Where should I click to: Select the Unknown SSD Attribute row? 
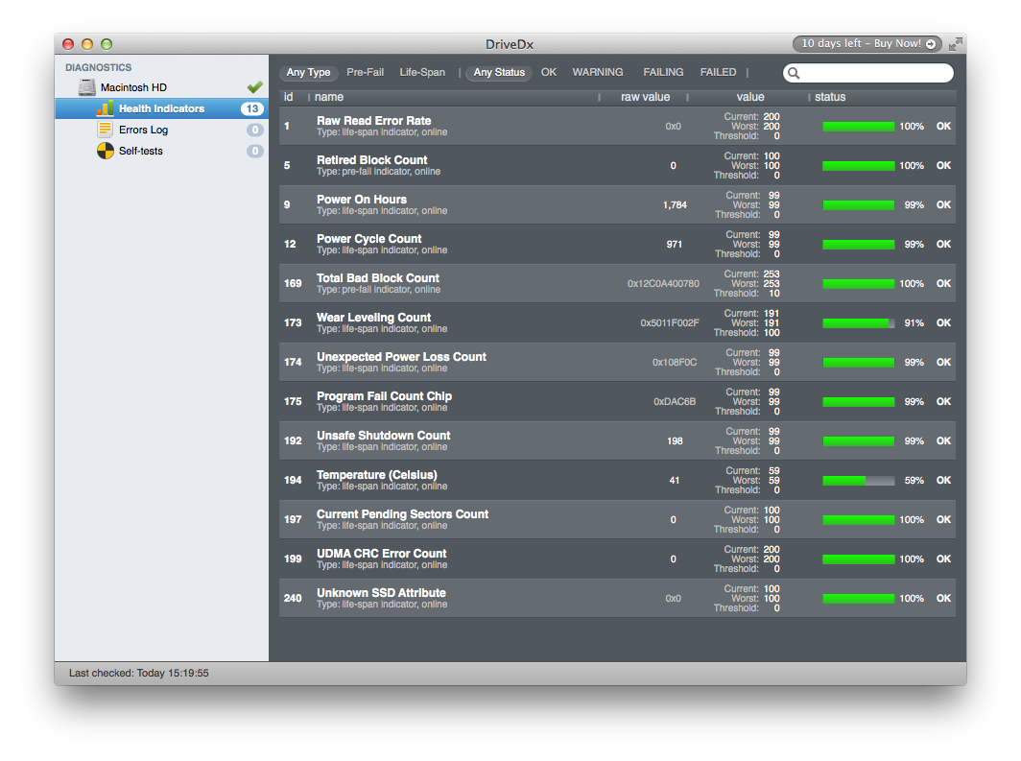tap(617, 598)
